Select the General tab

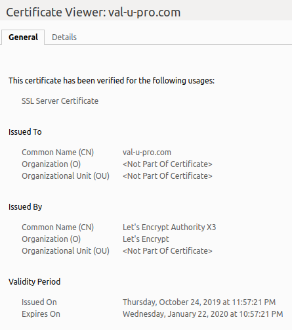coord(23,37)
